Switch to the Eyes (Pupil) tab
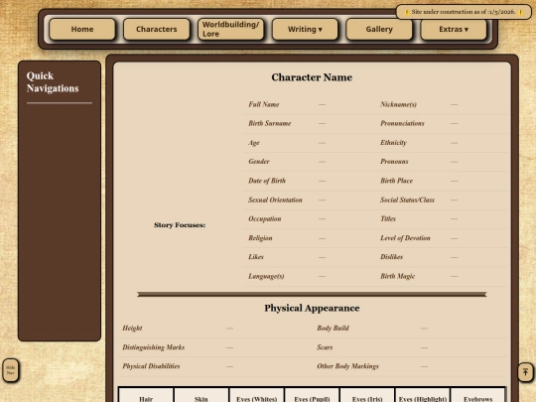Viewport: 536px width, 402px height. pyautogui.click(x=312, y=396)
